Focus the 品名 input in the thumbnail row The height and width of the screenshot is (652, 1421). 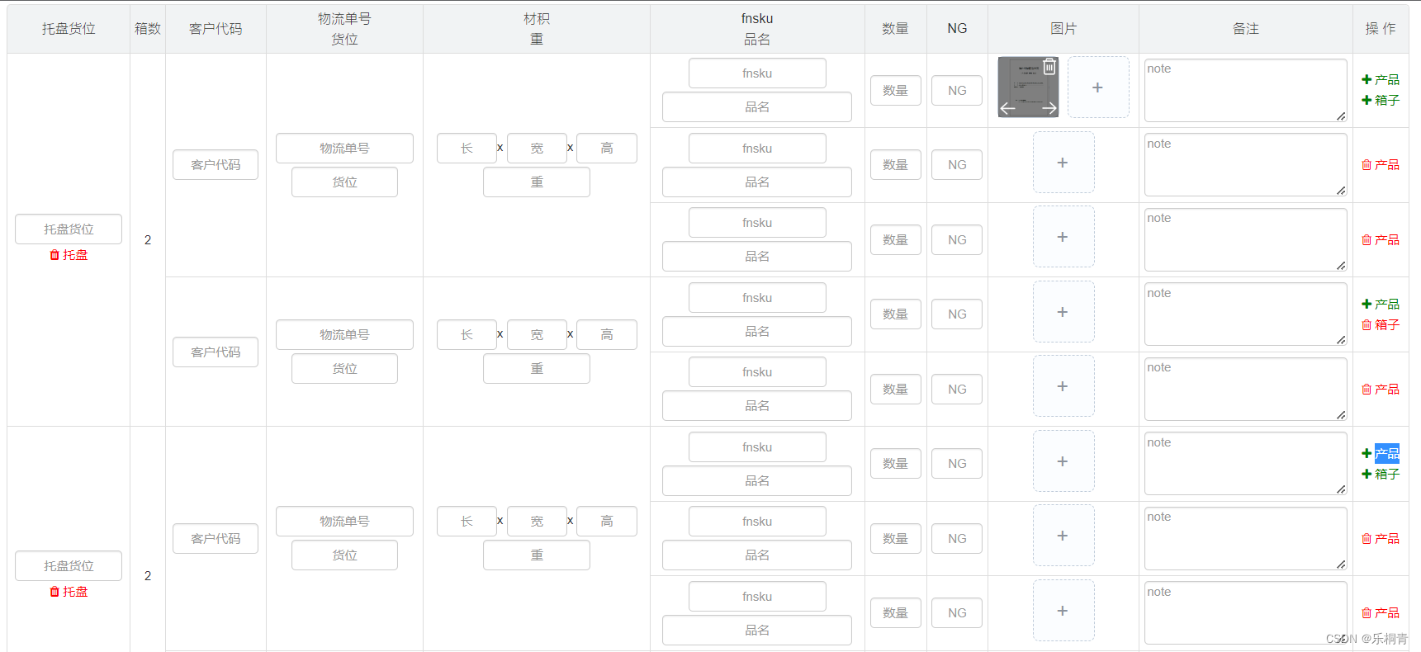(x=757, y=107)
